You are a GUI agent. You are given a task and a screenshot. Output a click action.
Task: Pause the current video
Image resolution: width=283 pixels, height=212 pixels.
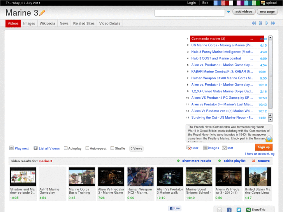click(x=260, y=23)
